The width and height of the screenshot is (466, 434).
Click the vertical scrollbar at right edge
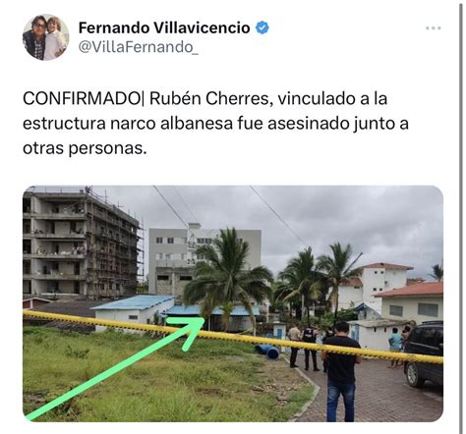pos(460,217)
